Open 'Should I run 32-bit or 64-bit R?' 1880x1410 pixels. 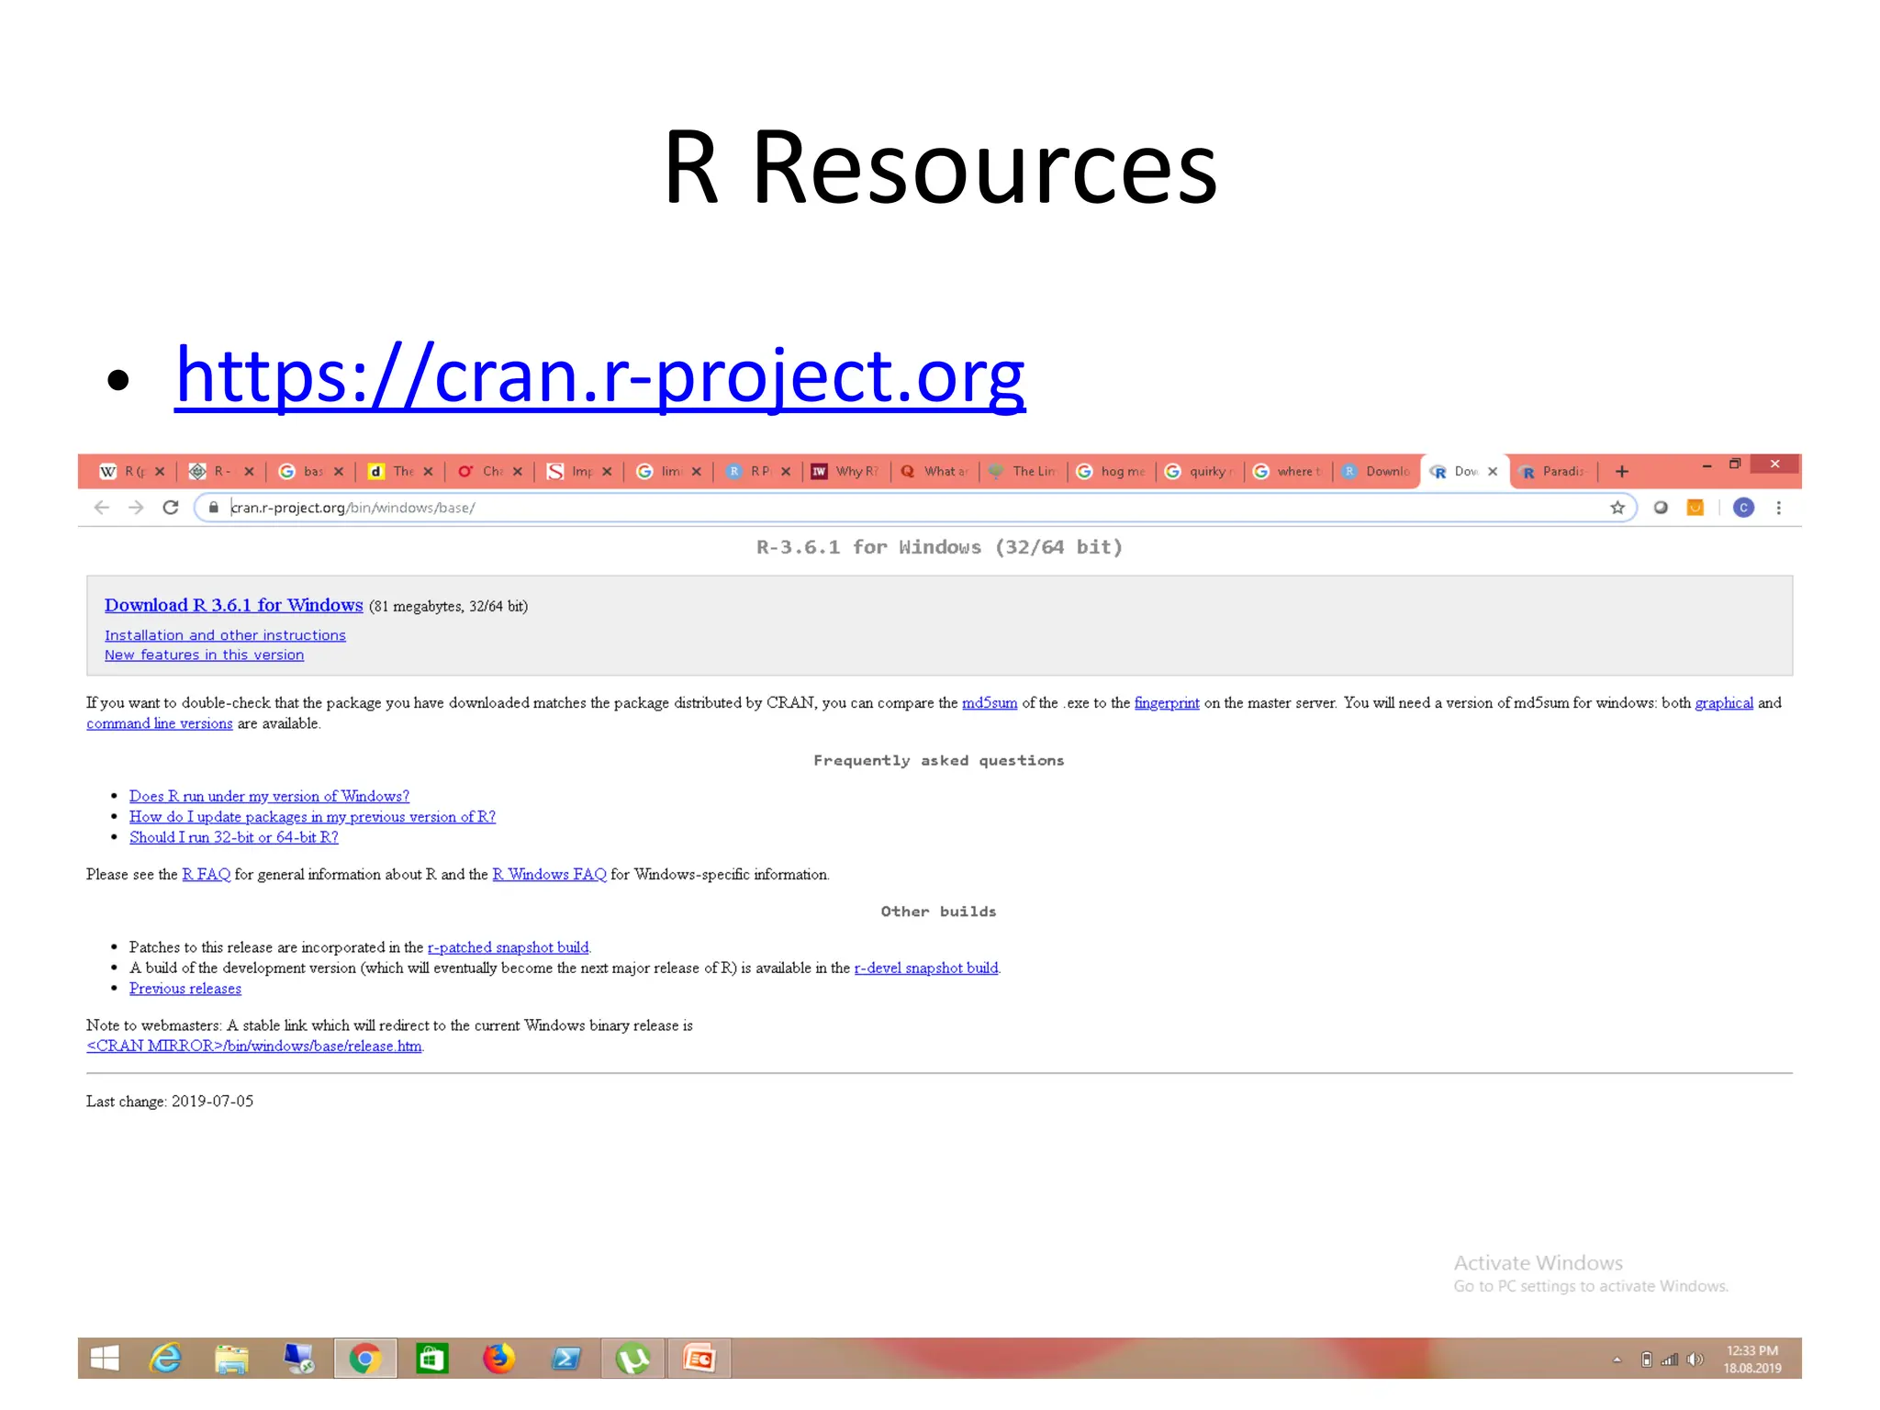coord(234,837)
